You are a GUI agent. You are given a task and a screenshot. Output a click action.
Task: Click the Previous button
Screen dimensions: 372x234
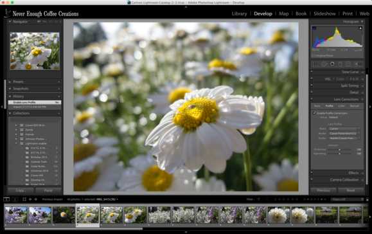[x=323, y=190]
